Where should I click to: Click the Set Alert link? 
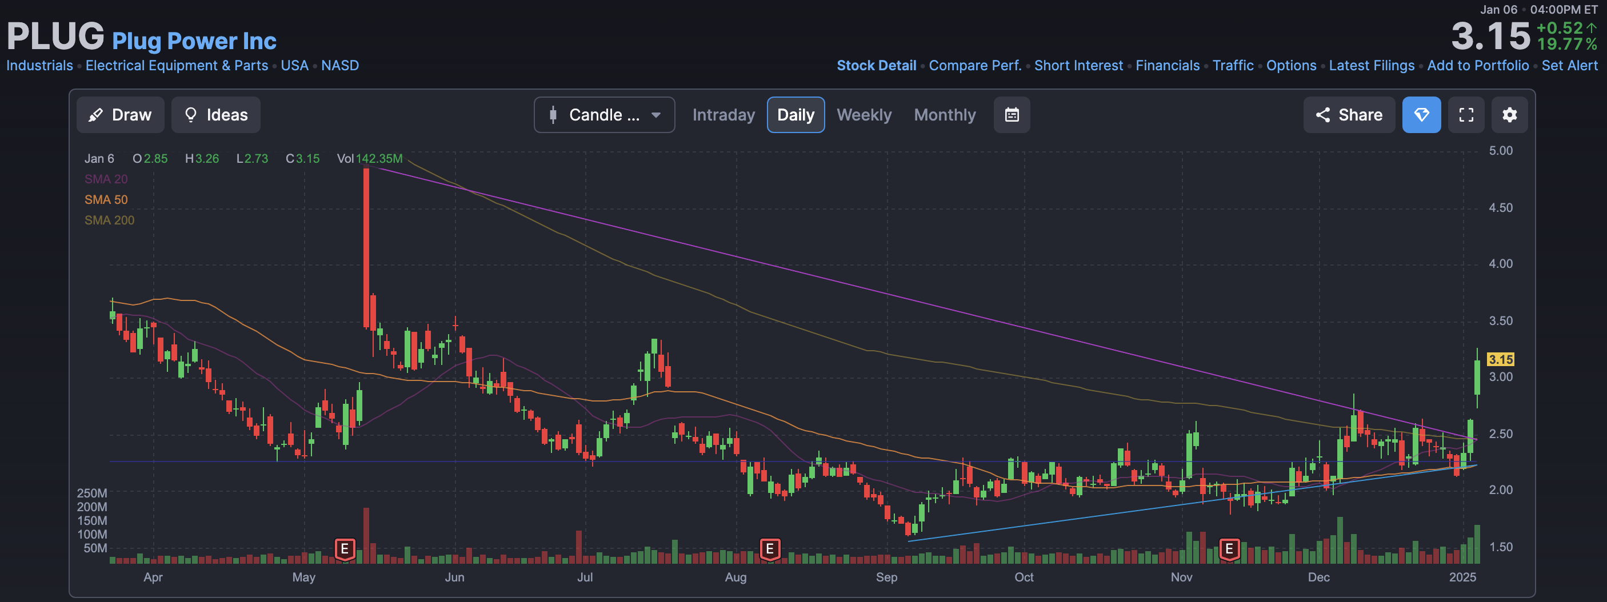pyautogui.click(x=1570, y=66)
